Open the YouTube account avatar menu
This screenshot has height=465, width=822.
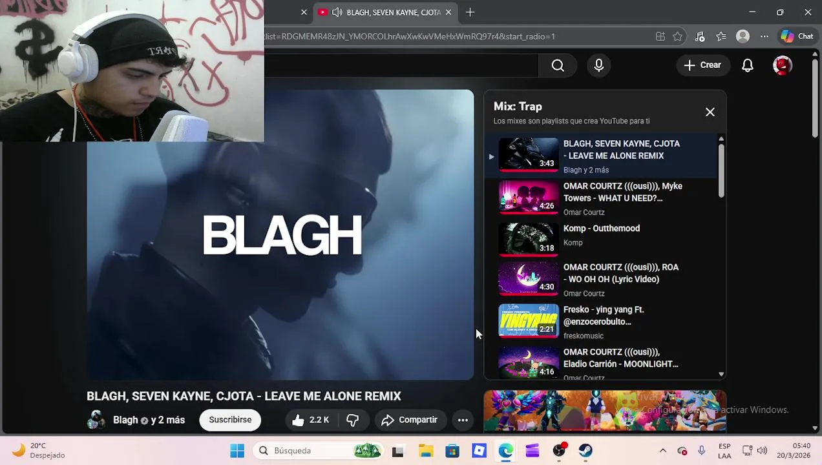pyautogui.click(x=783, y=65)
